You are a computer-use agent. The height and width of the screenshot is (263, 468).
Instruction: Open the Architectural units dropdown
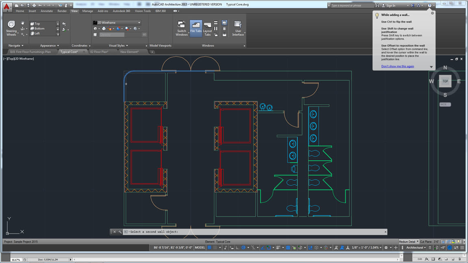pyautogui.click(x=416, y=248)
